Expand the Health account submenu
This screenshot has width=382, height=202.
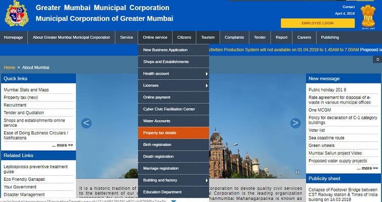[206, 74]
